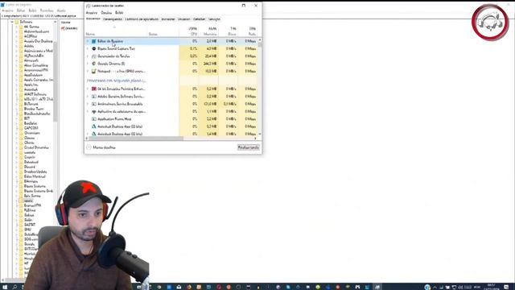
Task: Select the Chromium key in registry tree
Action: [32, 133]
